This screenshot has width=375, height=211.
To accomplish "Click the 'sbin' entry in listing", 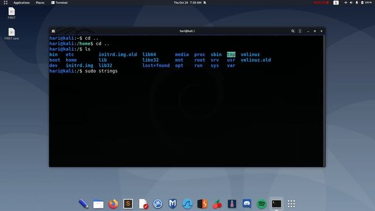I will (216, 55).
